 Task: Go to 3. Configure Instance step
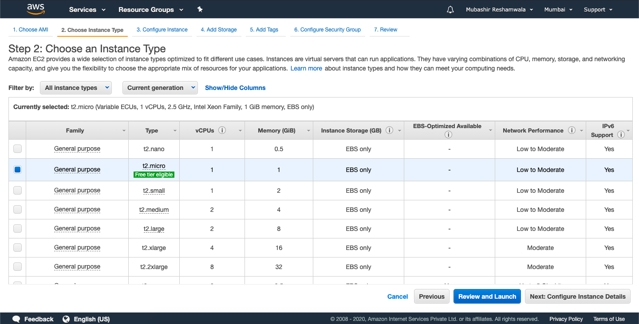(162, 30)
